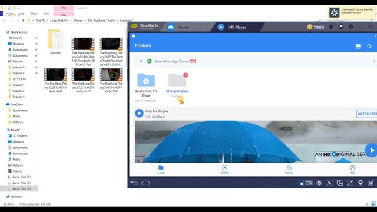Select Quick access in navigation pane

pyautogui.click(x=16, y=32)
